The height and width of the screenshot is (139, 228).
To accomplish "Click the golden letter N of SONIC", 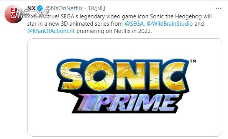I will 130,75.
